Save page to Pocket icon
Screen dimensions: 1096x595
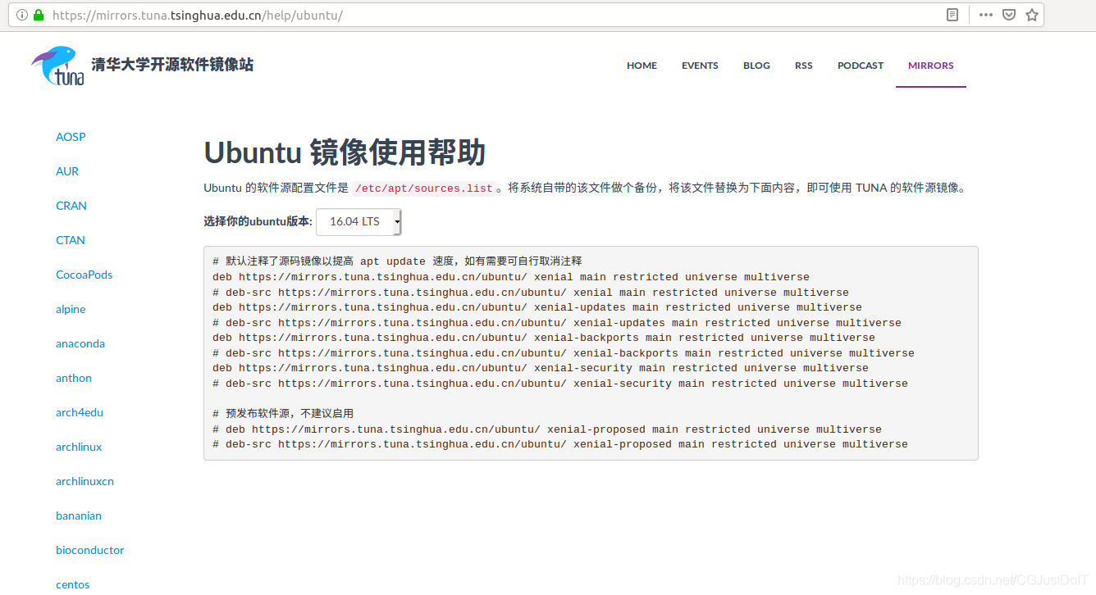pyautogui.click(x=1009, y=15)
